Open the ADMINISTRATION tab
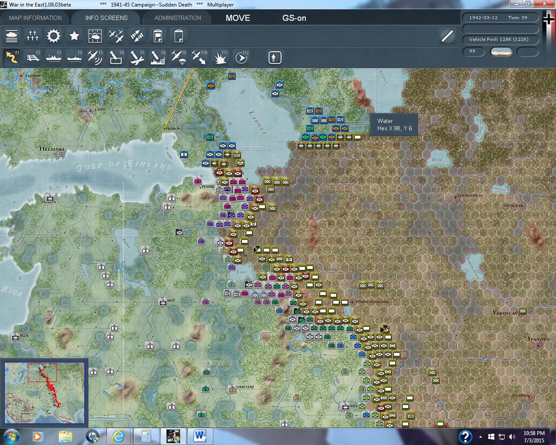The width and height of the screenshot is (556, 445). coord(178,18)
